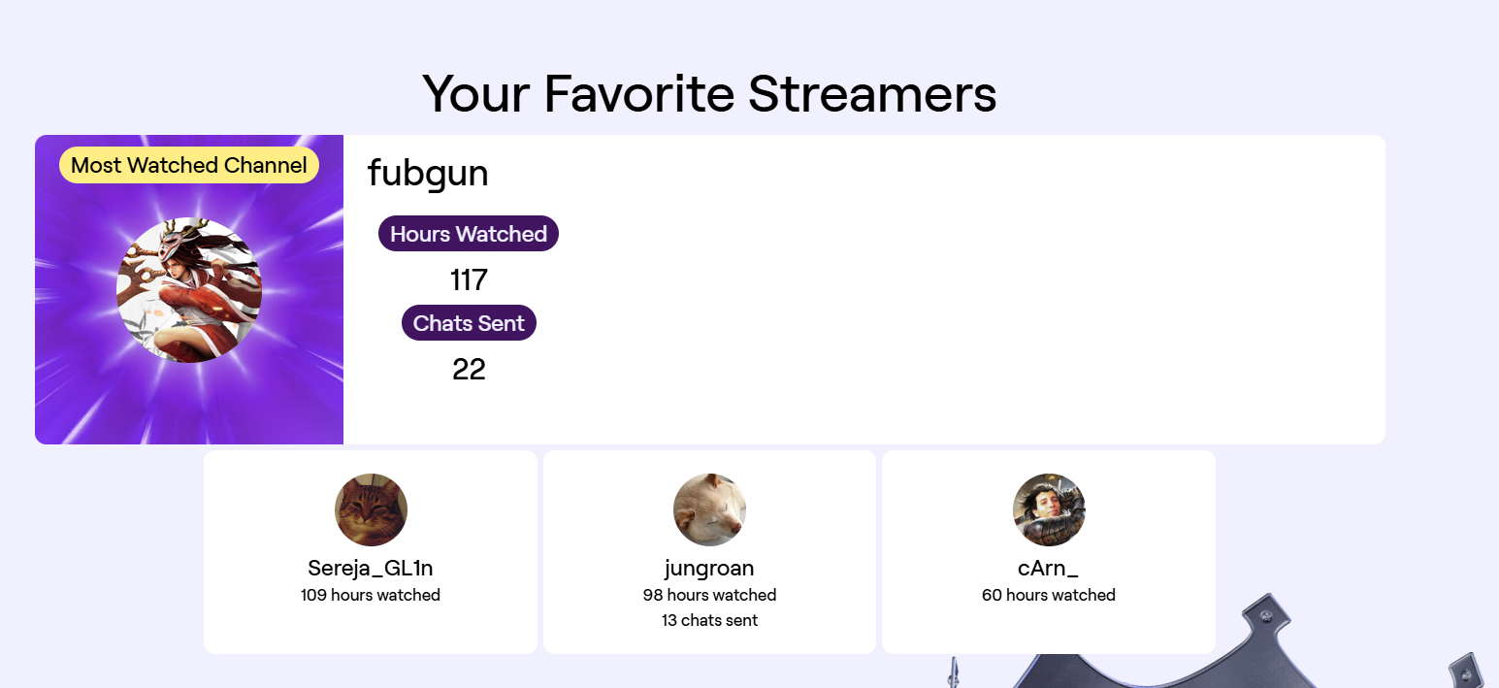Click the 22 chats sent count
1499x688 pixels.
tap(469, 370)
